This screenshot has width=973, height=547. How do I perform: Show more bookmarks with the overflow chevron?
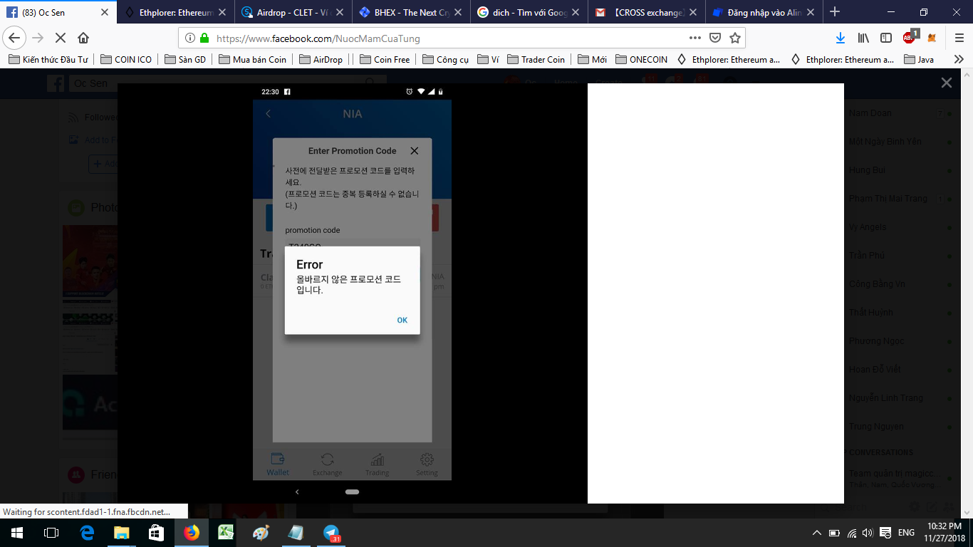[x=959, y=60]
